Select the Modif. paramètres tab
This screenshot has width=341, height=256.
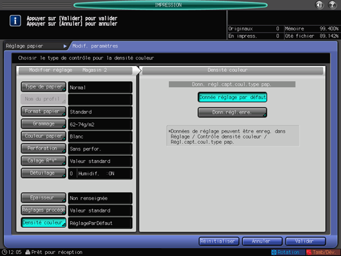(95, 46)
